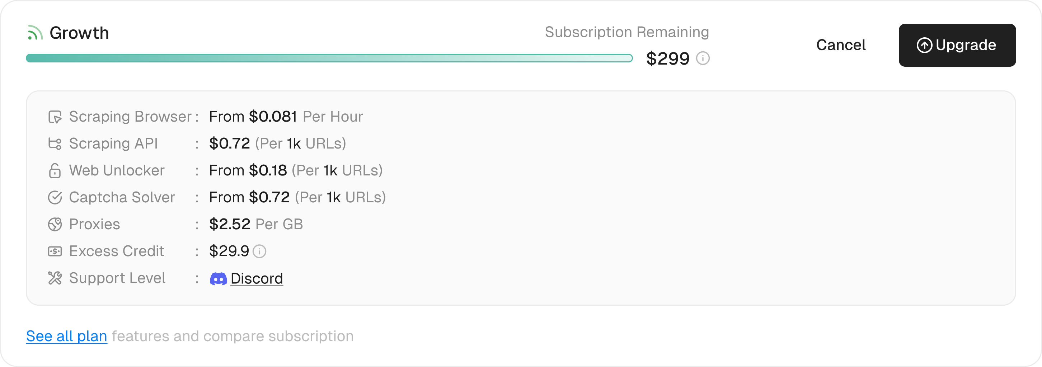The image size is (1042, 367).
Task: Open the Discord support link
Action: pyautogui.click(x=257, y=278)
